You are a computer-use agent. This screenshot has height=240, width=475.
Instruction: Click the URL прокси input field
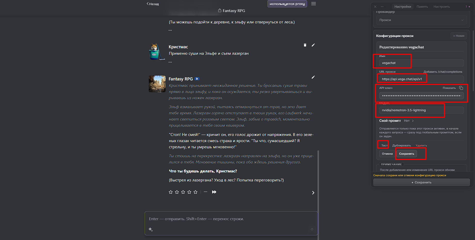pyautogui.click(x=421, y=79)
